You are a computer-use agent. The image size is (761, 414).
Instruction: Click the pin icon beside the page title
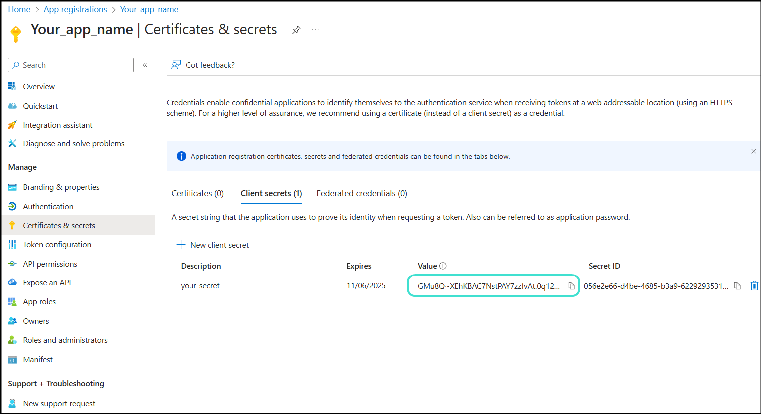point(296,30)
